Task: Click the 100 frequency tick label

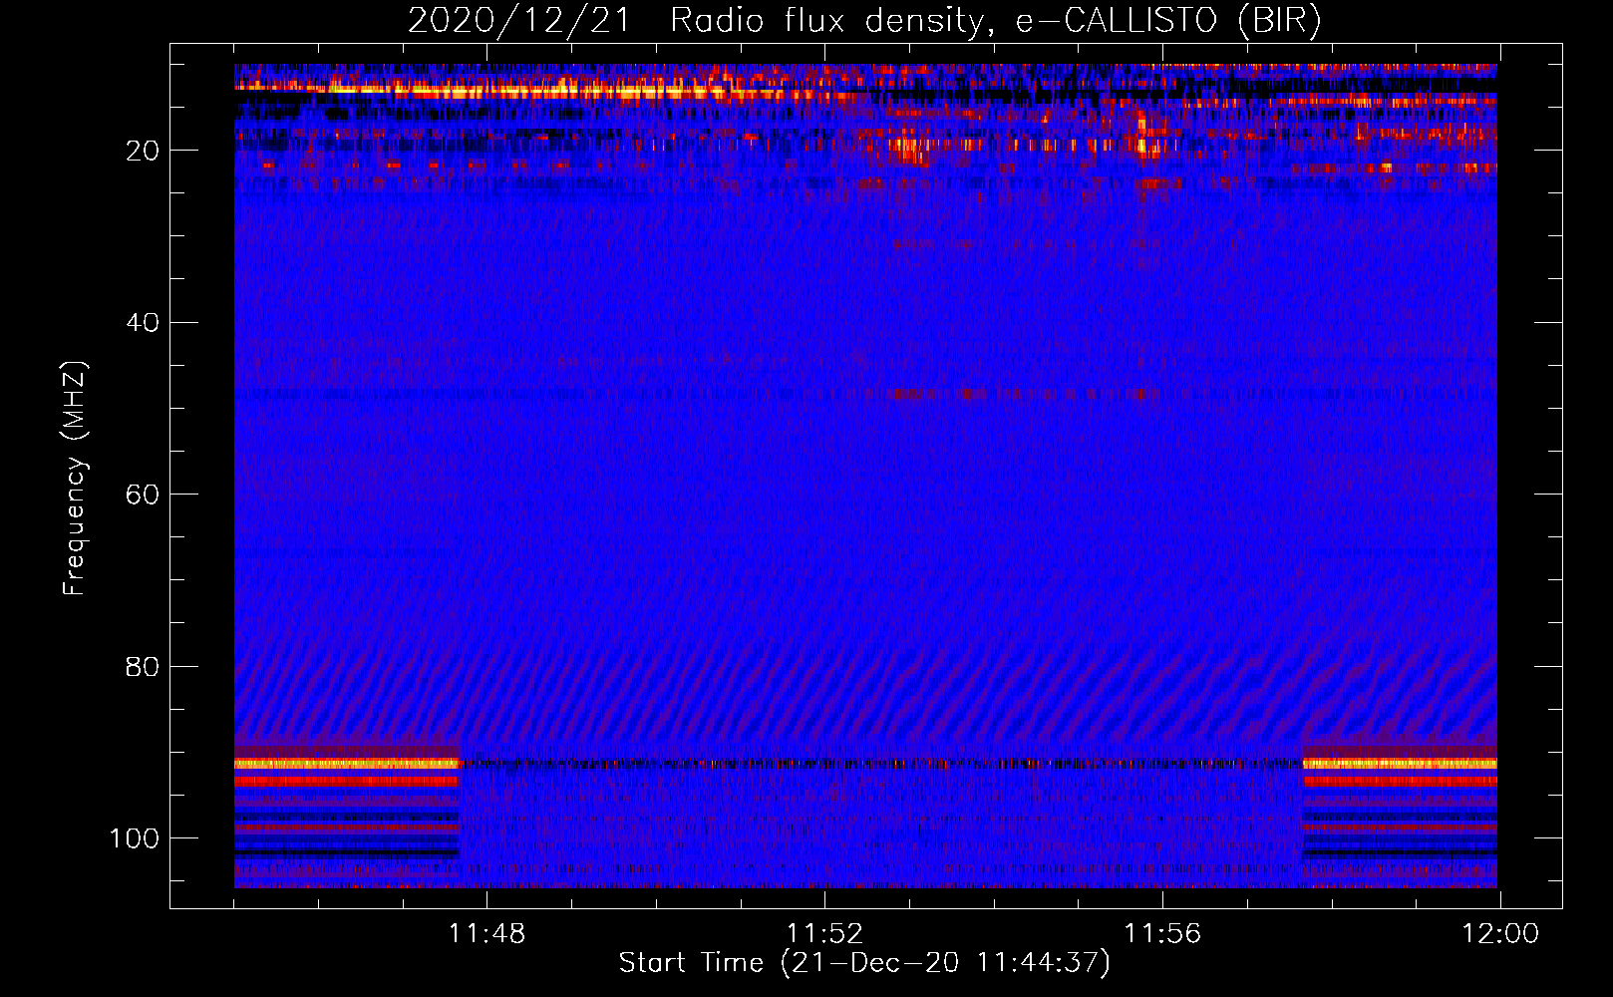Action: (x=135, y=838)
